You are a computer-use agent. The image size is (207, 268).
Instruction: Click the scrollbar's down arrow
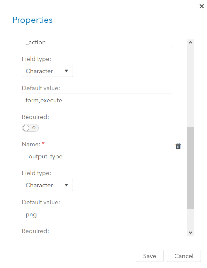coord(190,232)
